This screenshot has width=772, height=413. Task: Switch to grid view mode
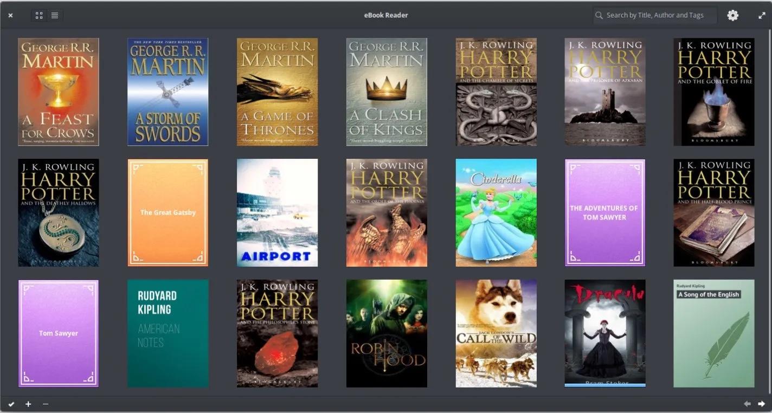tap(38, 15)
